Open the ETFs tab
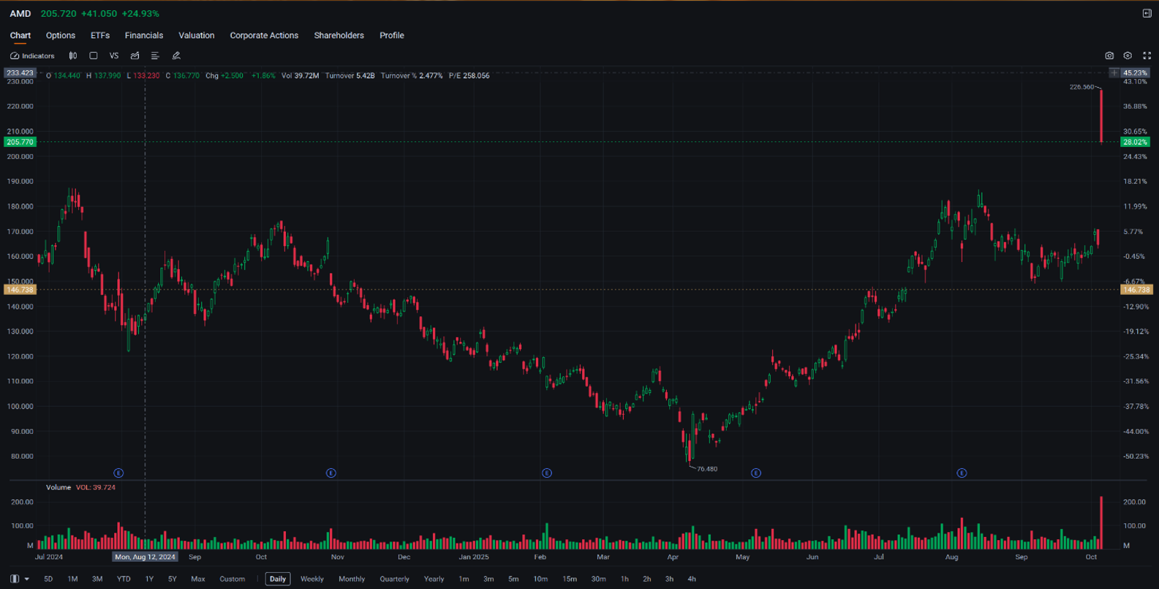The width and height of the screenshot is (1159, 589). tap(100, 35)
